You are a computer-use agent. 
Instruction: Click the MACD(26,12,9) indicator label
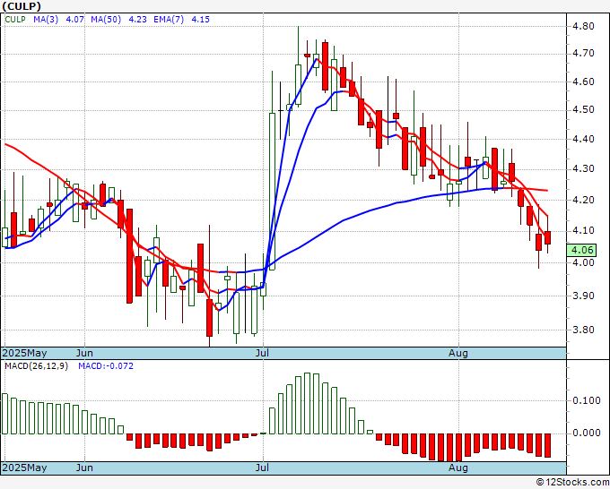(36, 366)
